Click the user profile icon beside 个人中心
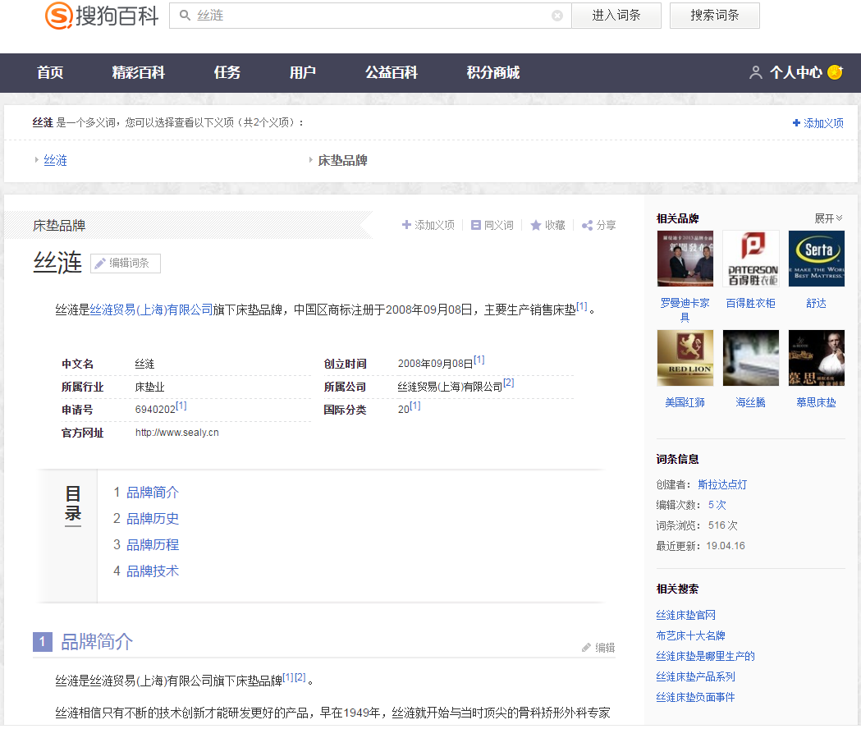This screenshot has height=729, width=861. pyautogui.click(x=756, y=72)
